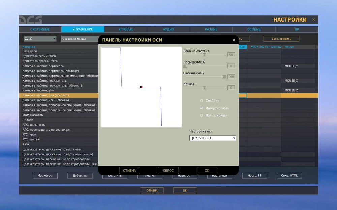Switch to the ИГРОВЫЕ tab
Image resolution: width=337 pixels, height=210 pixels.
click(x=126, y=29)
